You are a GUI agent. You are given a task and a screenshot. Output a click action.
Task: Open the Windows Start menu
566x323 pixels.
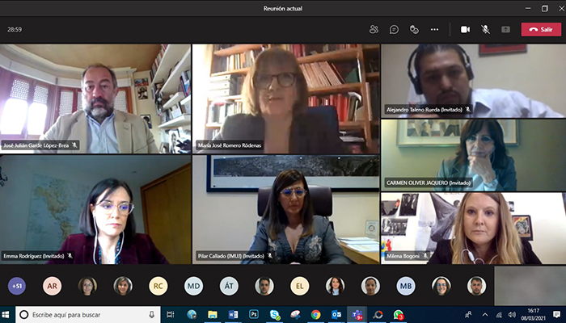[x=7, y=314]
